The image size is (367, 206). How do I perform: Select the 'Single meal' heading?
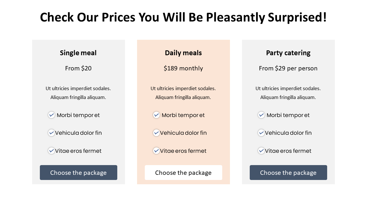[78, 53]
